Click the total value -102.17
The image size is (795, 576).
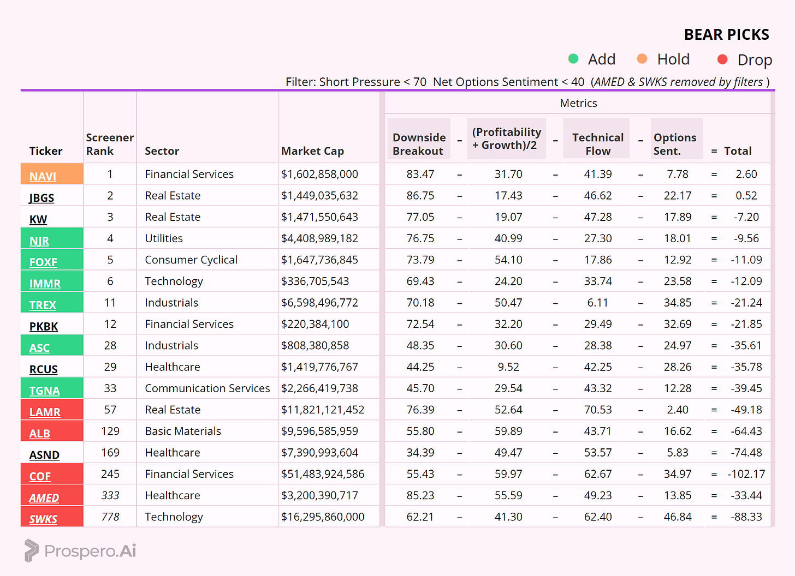click(x=746, y=474)
